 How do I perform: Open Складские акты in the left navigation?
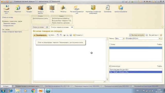click(x=8, y=26)
